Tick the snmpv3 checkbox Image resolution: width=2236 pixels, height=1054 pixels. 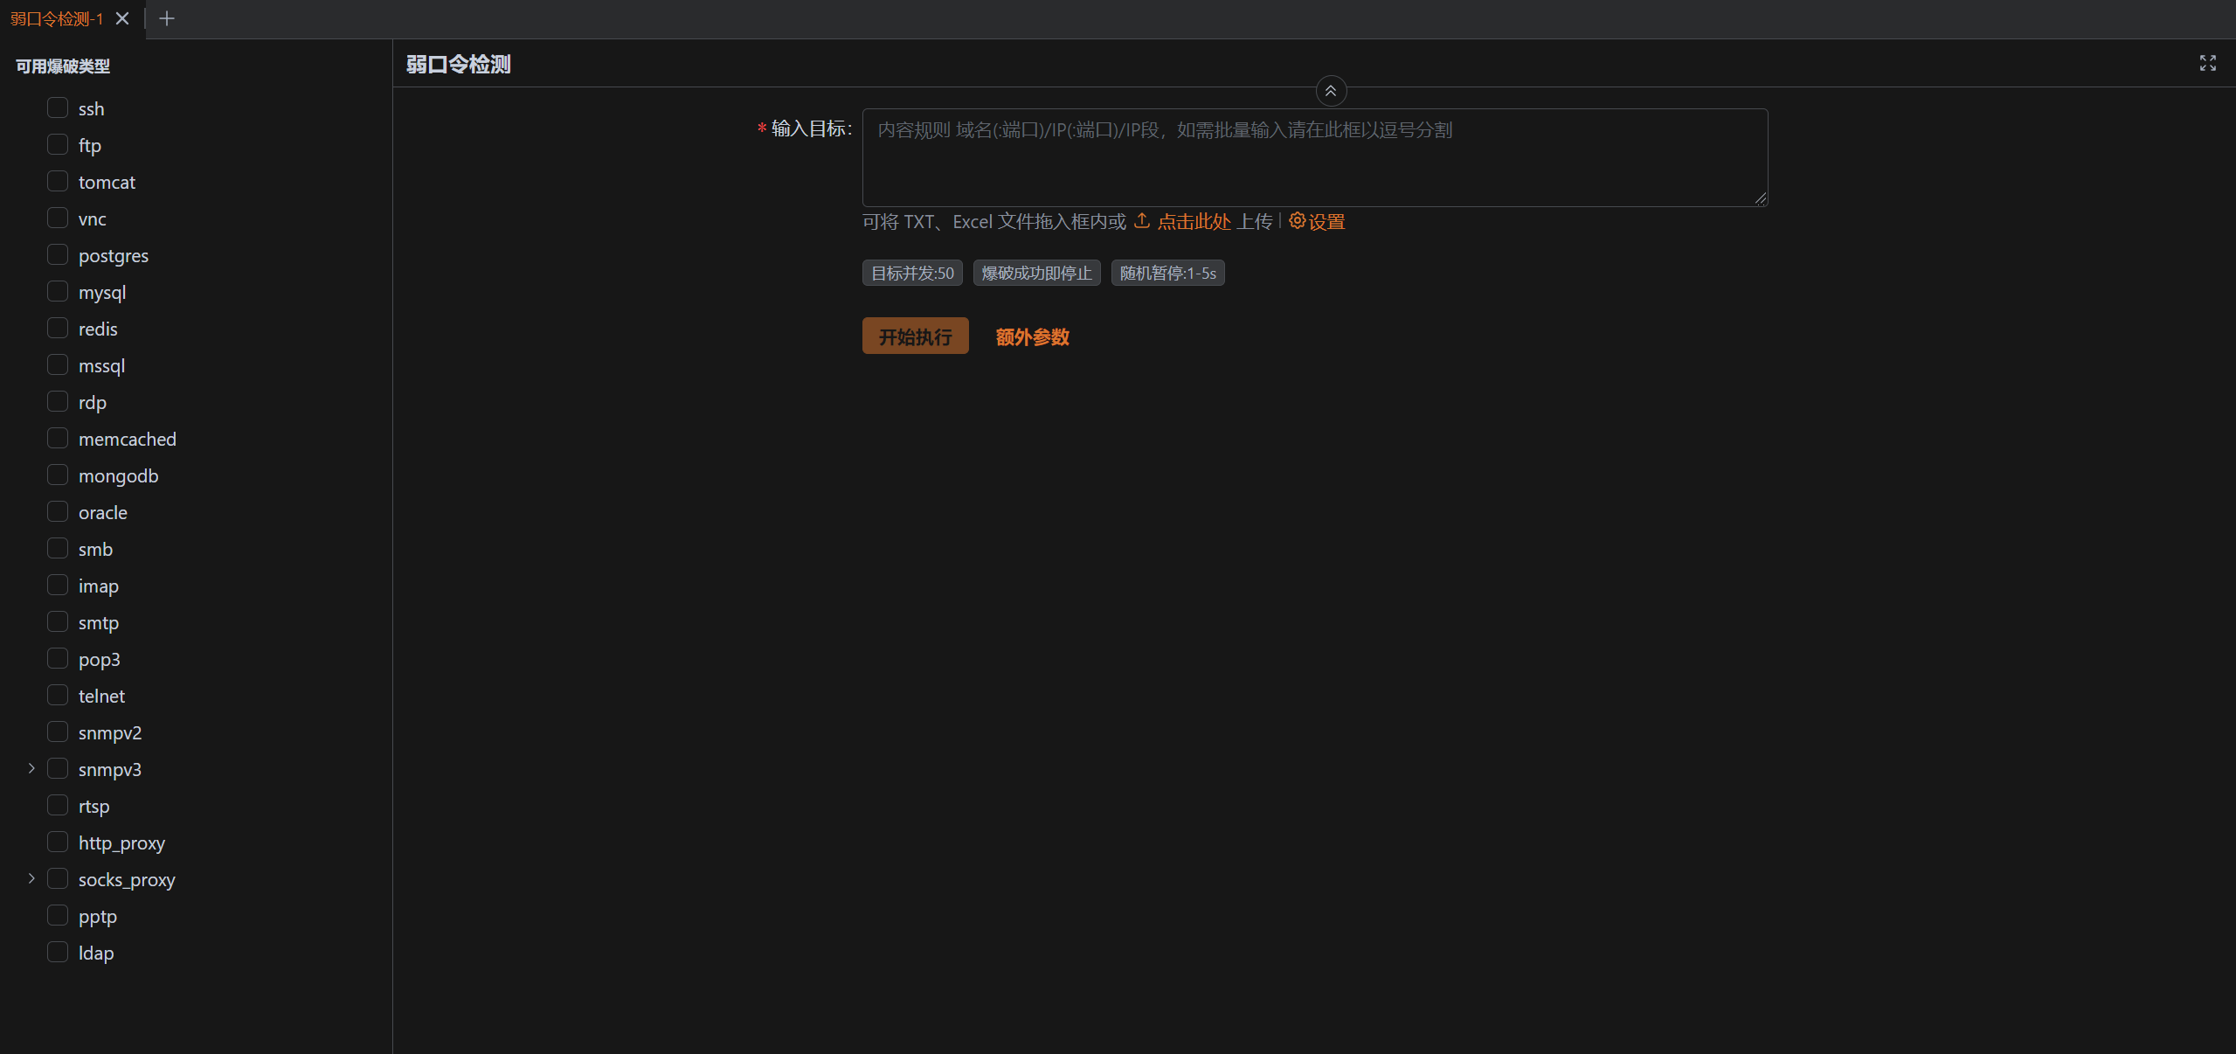coord(58,768)
